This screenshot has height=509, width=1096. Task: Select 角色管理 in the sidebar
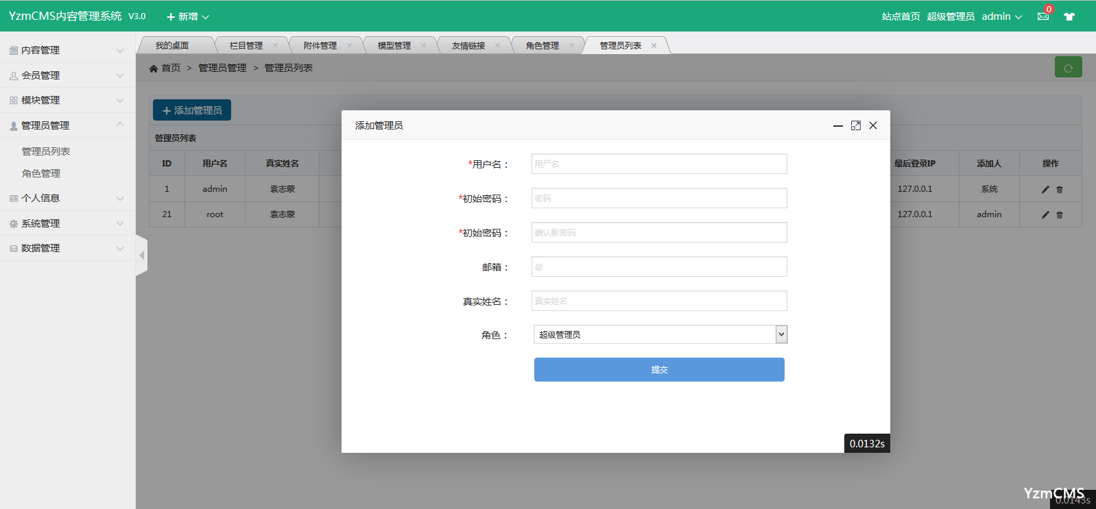[x=41, y=173]
